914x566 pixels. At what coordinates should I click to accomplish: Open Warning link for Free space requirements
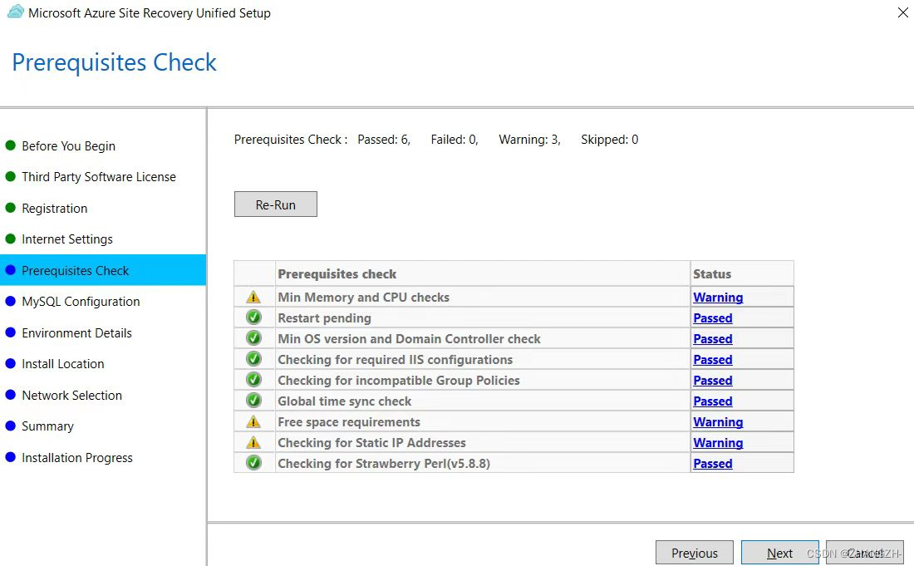coord(718,422)
